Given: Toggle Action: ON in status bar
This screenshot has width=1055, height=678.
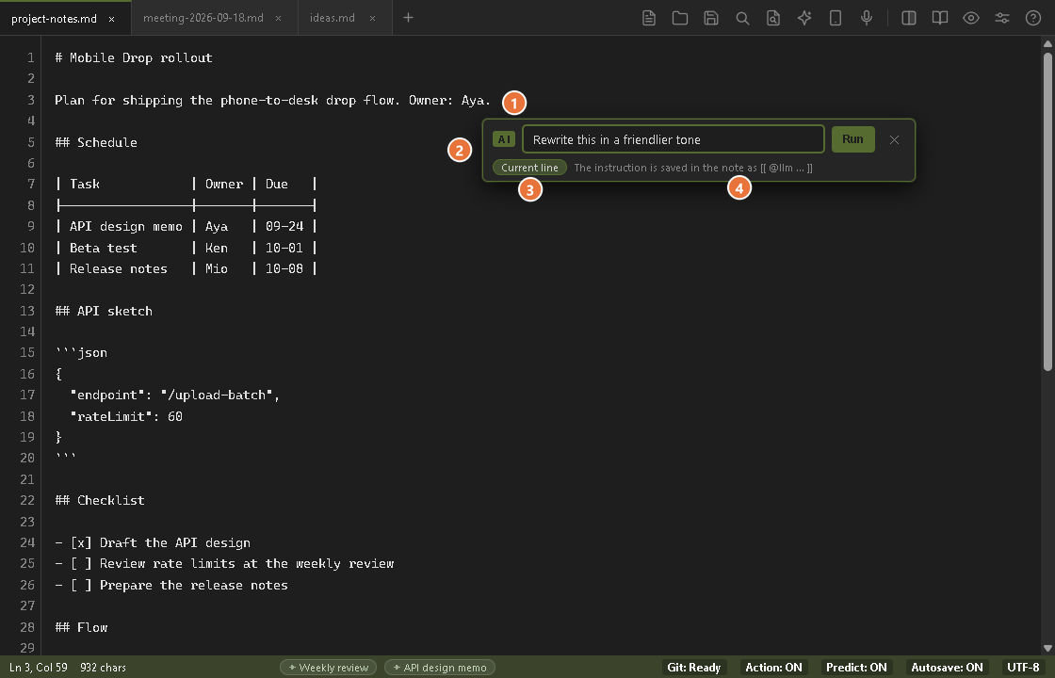Looking at the screenshot, I should [x=773, y=668].
